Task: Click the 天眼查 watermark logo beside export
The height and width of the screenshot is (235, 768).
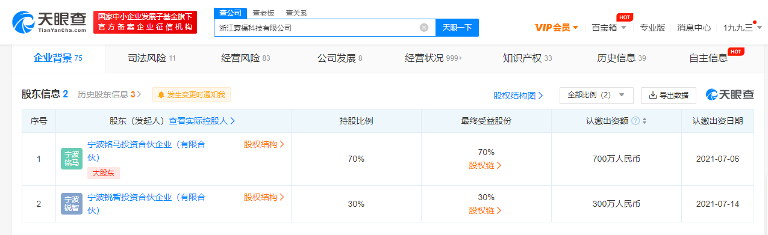Action: [x=730, y=95]
